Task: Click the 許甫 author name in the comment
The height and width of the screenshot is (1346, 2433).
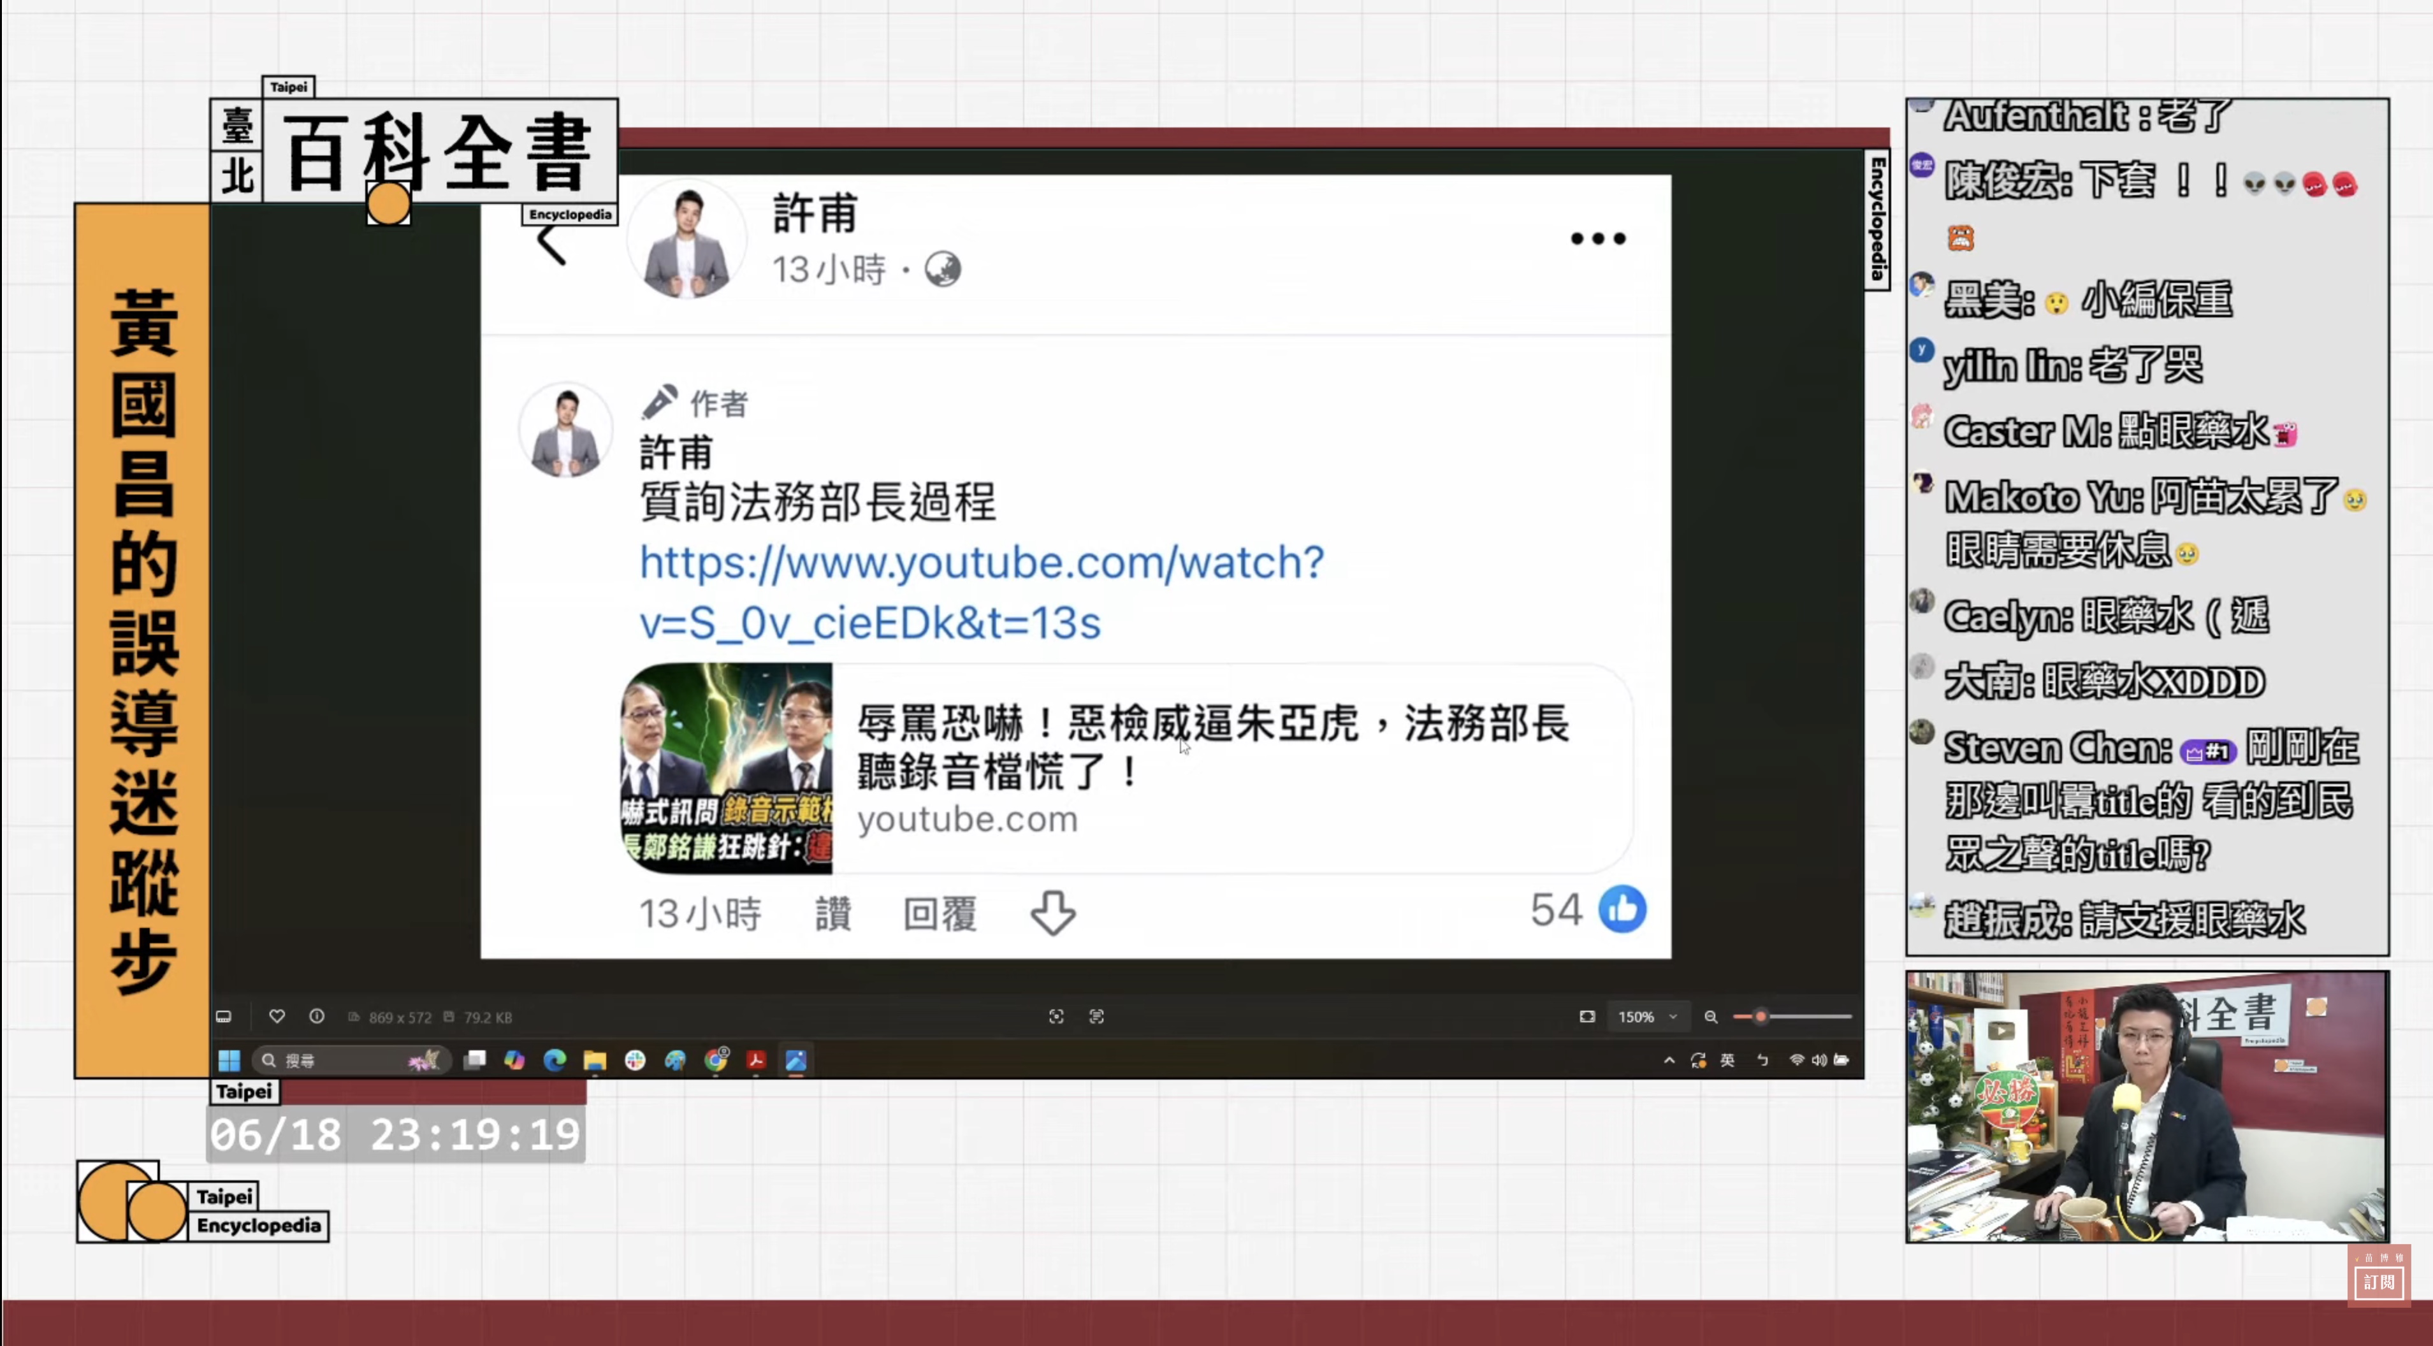Action: click(x=676, y=452)
